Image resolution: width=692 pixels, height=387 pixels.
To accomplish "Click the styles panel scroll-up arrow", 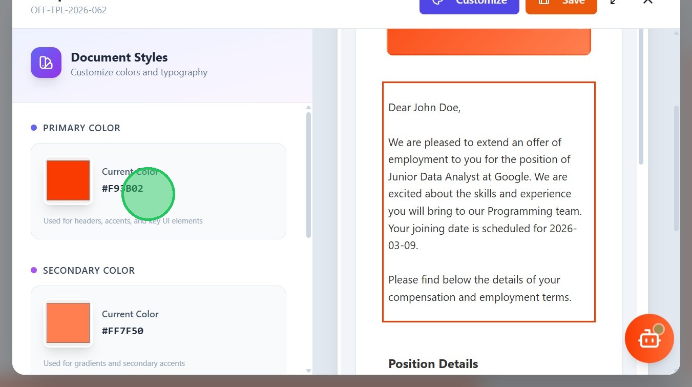I will coord(308,108).
